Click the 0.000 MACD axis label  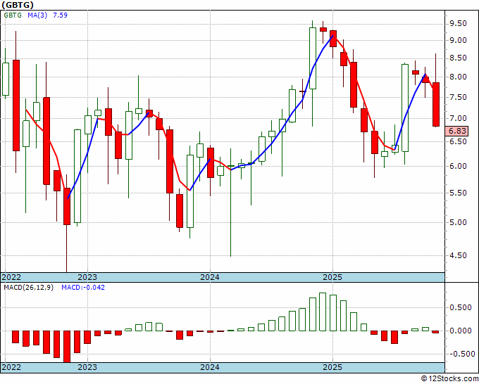[x=461, y=331]
